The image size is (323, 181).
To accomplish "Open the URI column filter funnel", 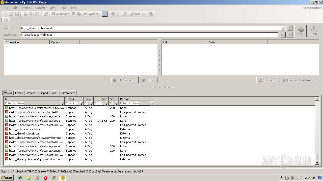I will pyautogui.click(x=62, y=103).
